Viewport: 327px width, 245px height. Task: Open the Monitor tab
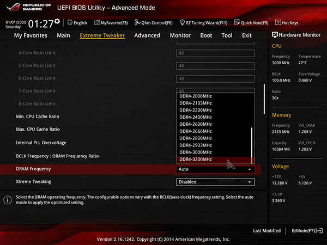(180, 35)
